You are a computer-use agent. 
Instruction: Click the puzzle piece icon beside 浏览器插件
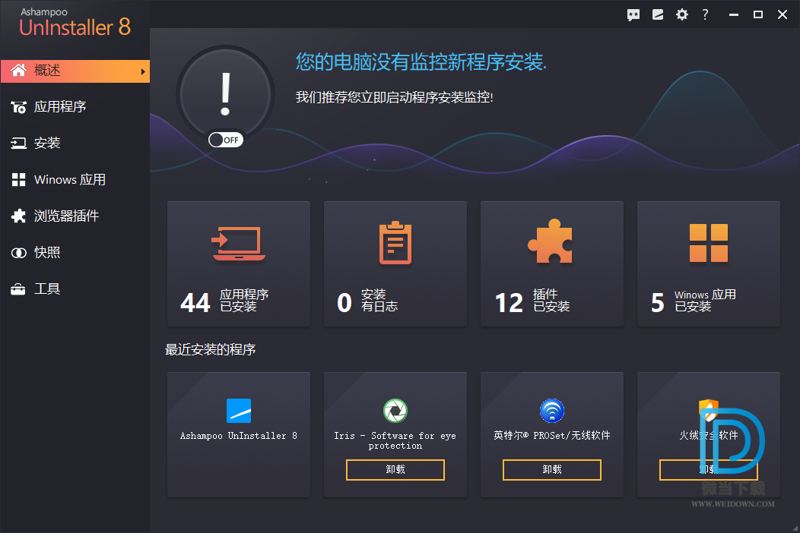(x=19, y=216)
